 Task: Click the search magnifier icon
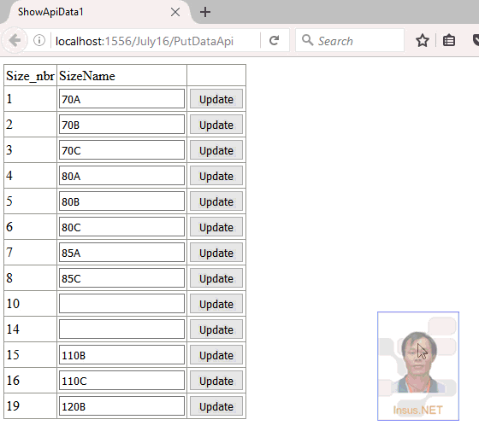[307, 40]
